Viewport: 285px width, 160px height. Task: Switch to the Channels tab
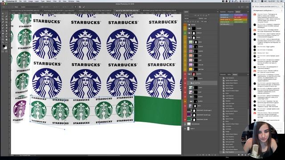pos(223,75)
